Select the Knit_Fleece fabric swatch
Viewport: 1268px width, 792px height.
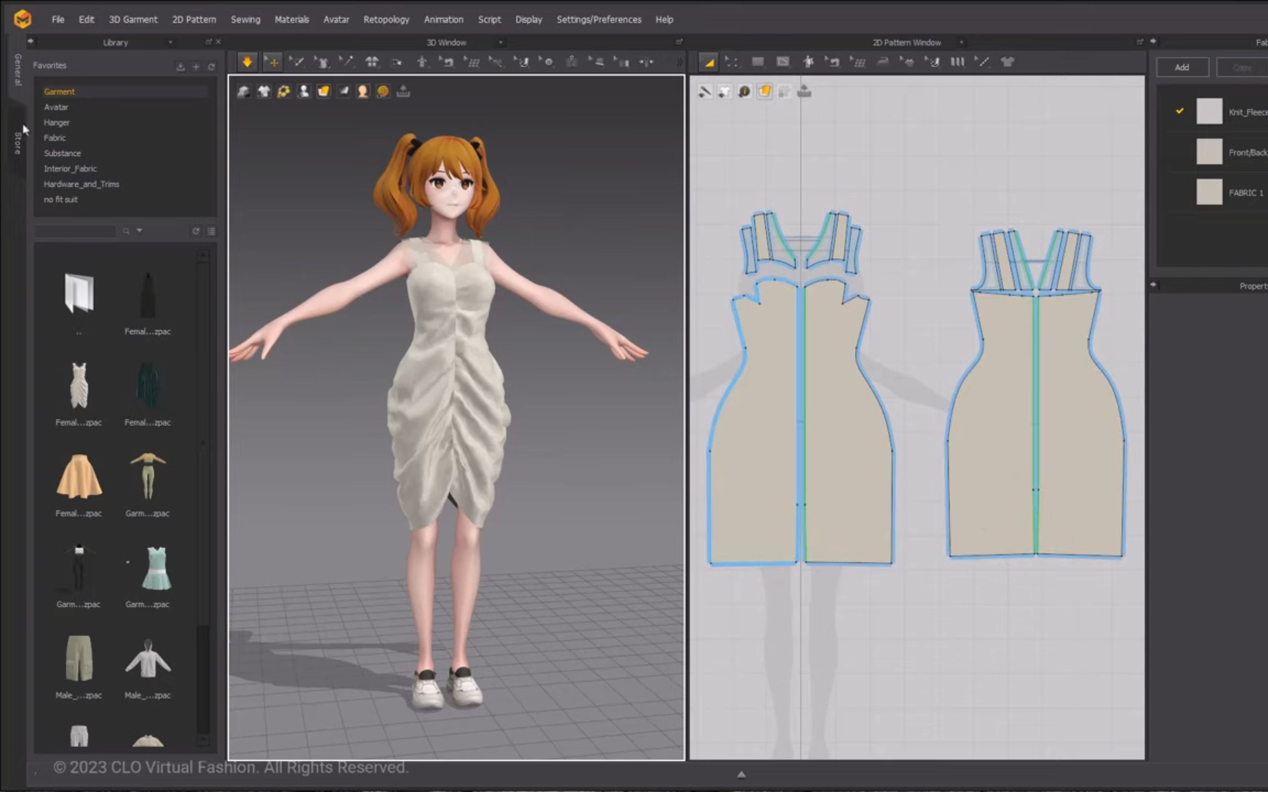pyautogui.click(x=1209, y=111)
